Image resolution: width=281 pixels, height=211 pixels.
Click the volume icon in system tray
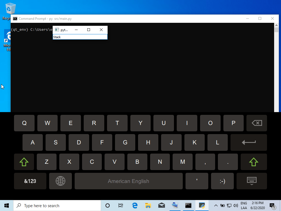coord(235,206)
